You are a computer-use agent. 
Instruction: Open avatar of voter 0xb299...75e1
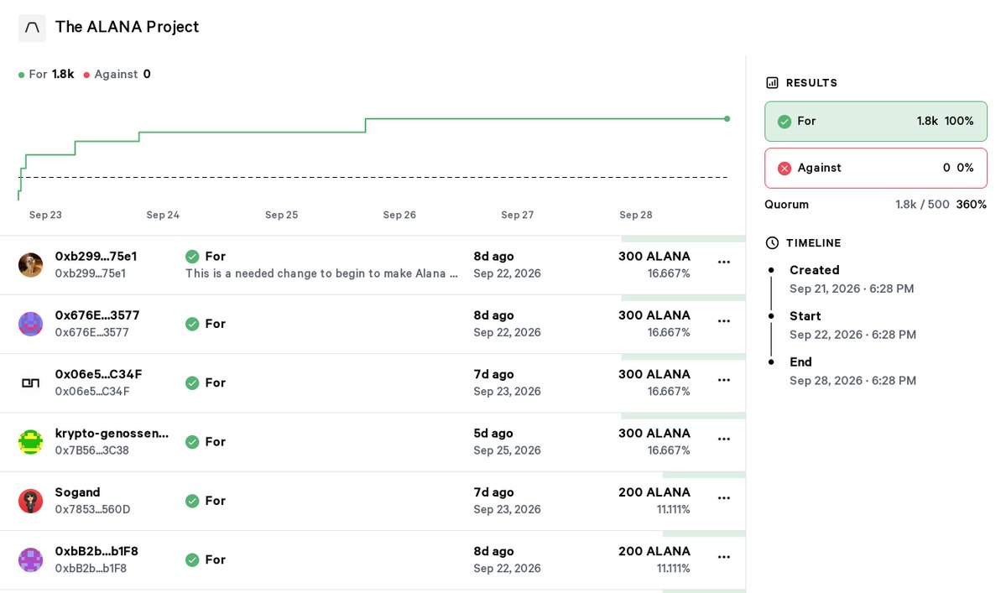(30, 265)
